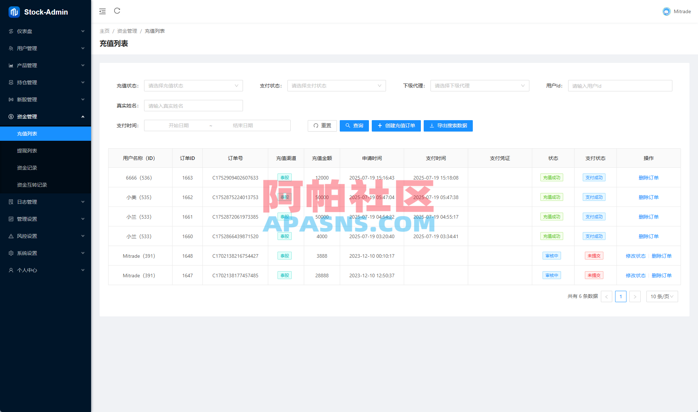
Task: Click the 用户管理 user icon in sidebar
Action: click(x=11, y=48)
